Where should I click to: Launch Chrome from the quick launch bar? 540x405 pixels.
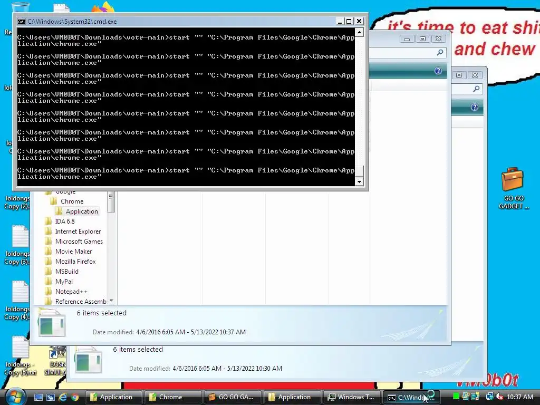tap(75, 398)
